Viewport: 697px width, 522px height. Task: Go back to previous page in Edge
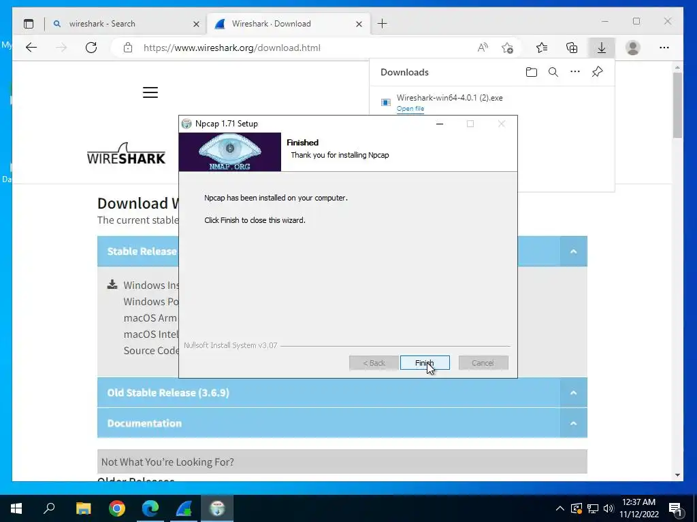coord(31,48)
